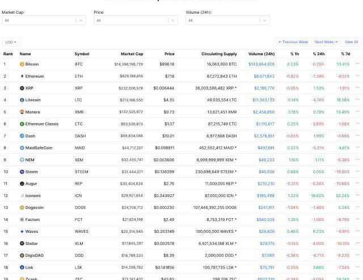This screenshot has width=363, height=280.
Task: Click the MaidSafeCoin logo icon
Action: 22,148
